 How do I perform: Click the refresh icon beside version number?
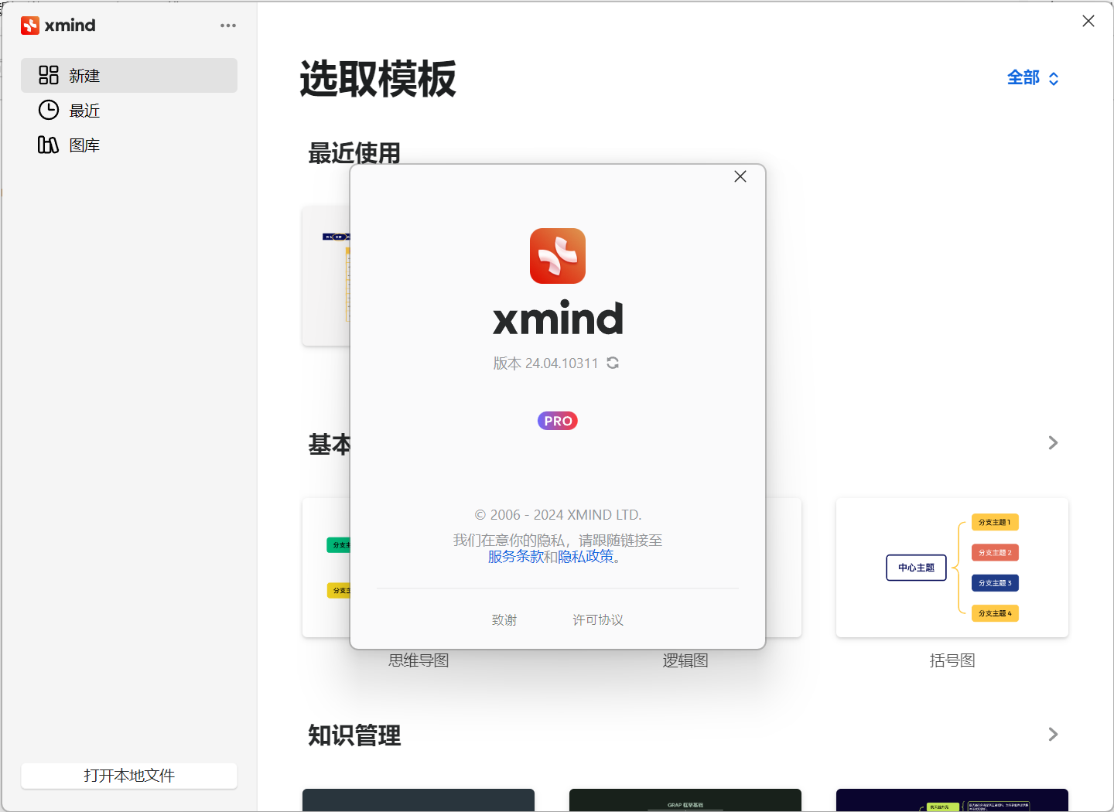click(x=613, y=363)
